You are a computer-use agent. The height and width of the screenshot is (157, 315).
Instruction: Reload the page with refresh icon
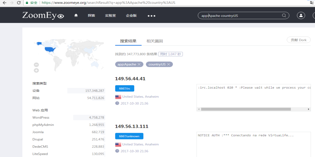19,3
